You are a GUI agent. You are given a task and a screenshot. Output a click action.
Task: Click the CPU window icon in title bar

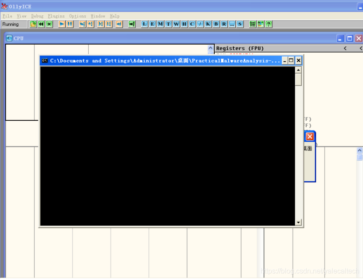(x=9, y=38)
